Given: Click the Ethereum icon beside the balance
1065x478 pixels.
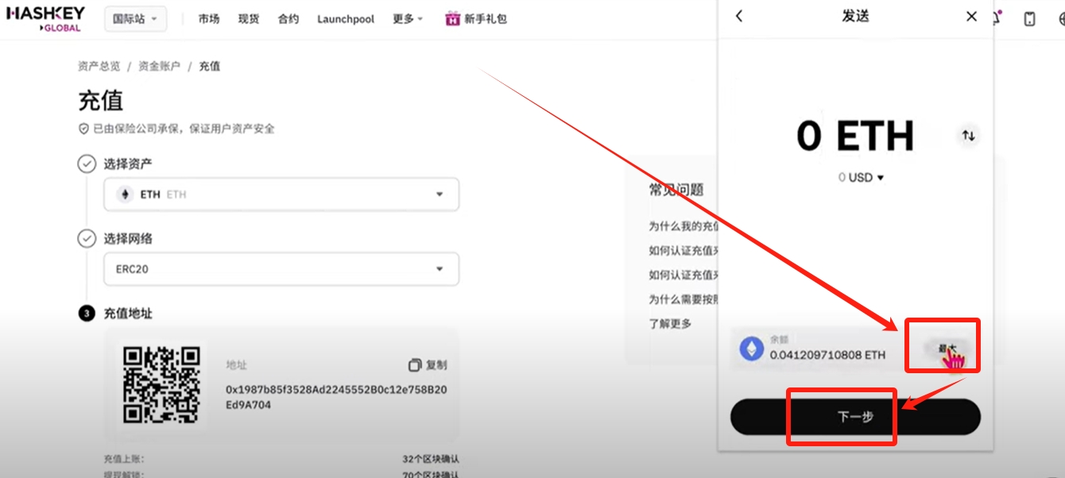Looking at the screenshot, I should pyautogui.click(x=751, y=349).
